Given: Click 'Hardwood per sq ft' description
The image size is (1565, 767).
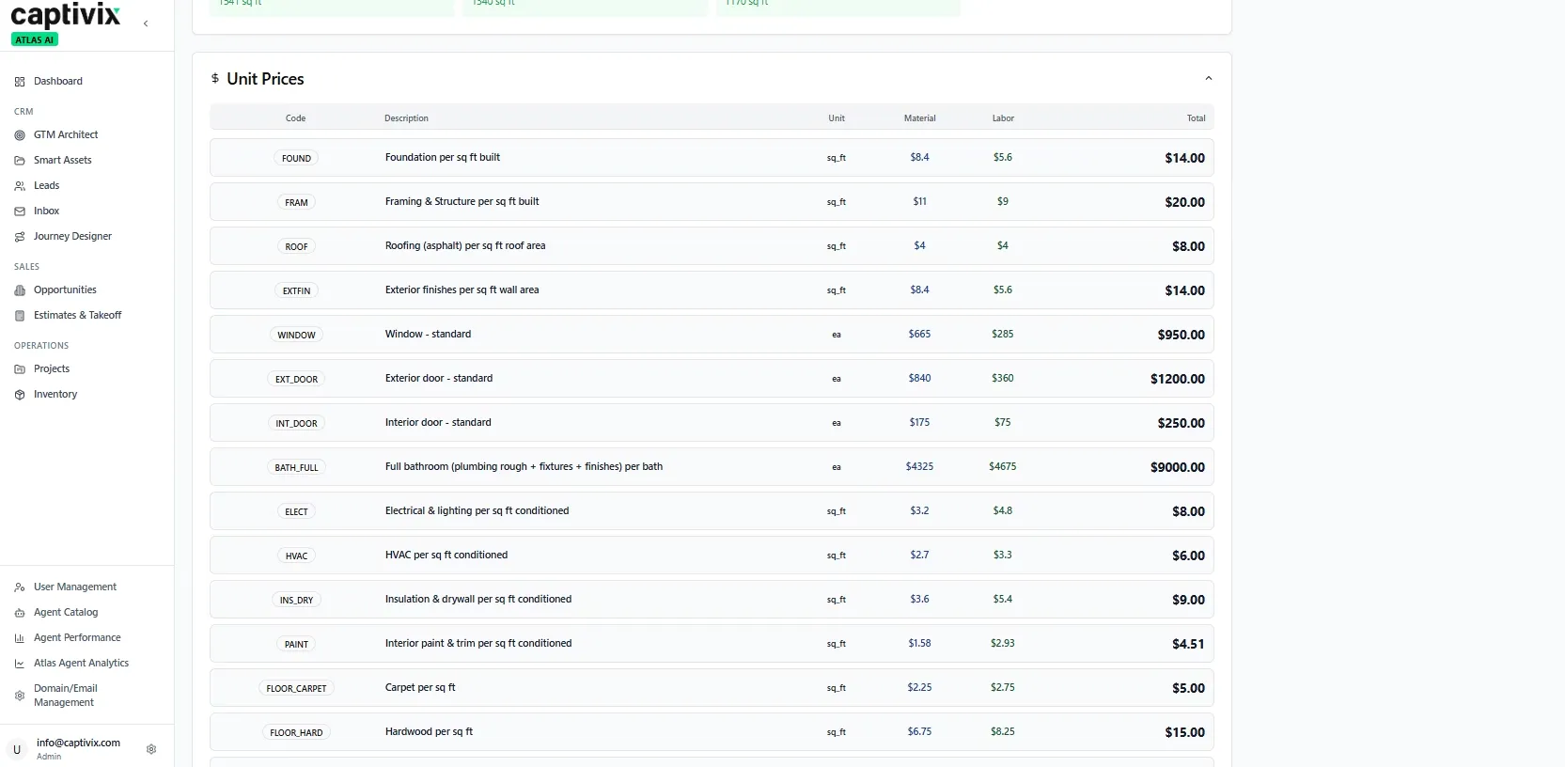Looking at the screenshot, I should [429, 731].
